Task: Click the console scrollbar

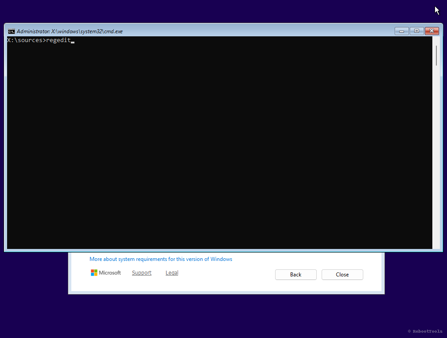Action: (x=437, y=133)
